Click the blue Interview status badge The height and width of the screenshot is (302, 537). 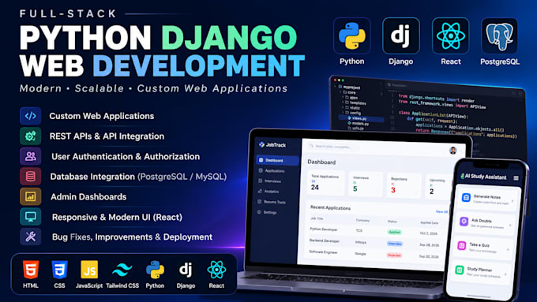pyautogui.click(x=395, y=244)
